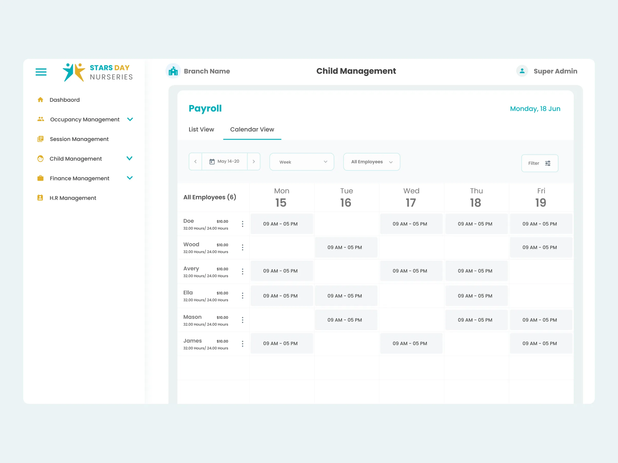Expand Occupancy Management chevron
Viewport: 618px width, 463px height.
click(x=130, y=119)
